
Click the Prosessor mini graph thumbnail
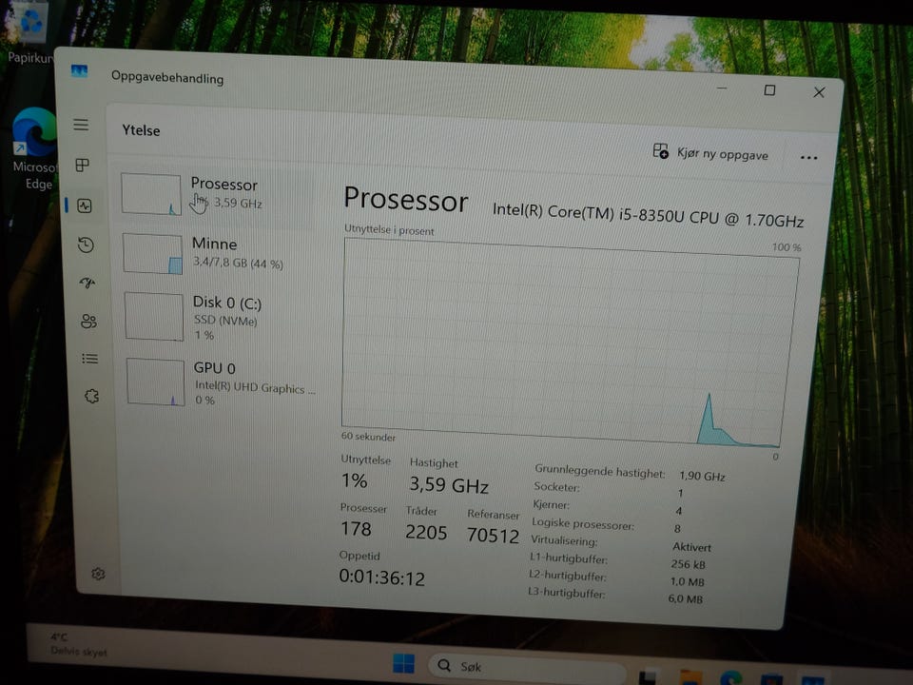point(151,194)
